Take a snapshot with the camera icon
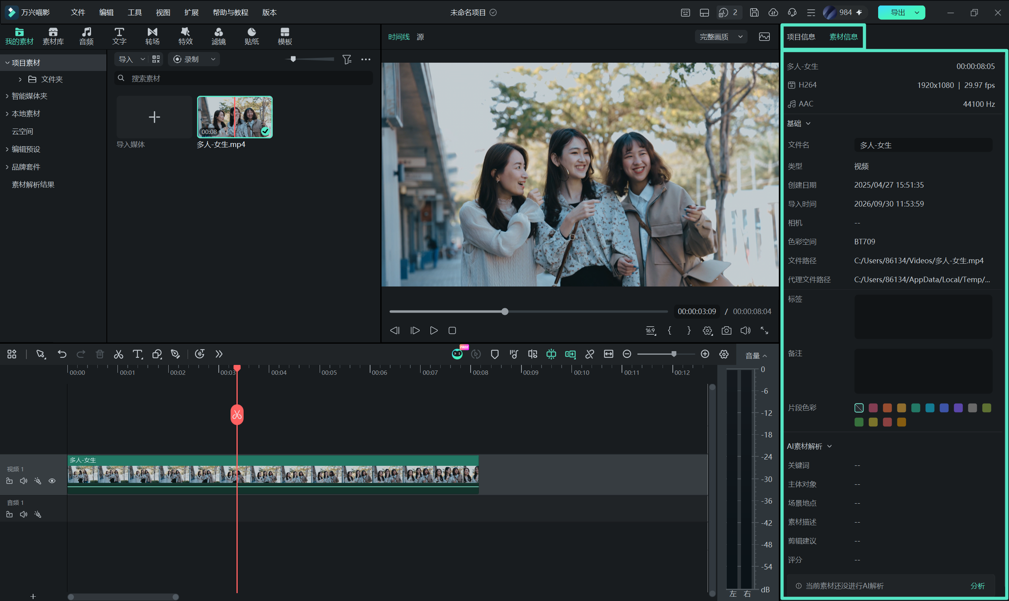 point(726,331)
